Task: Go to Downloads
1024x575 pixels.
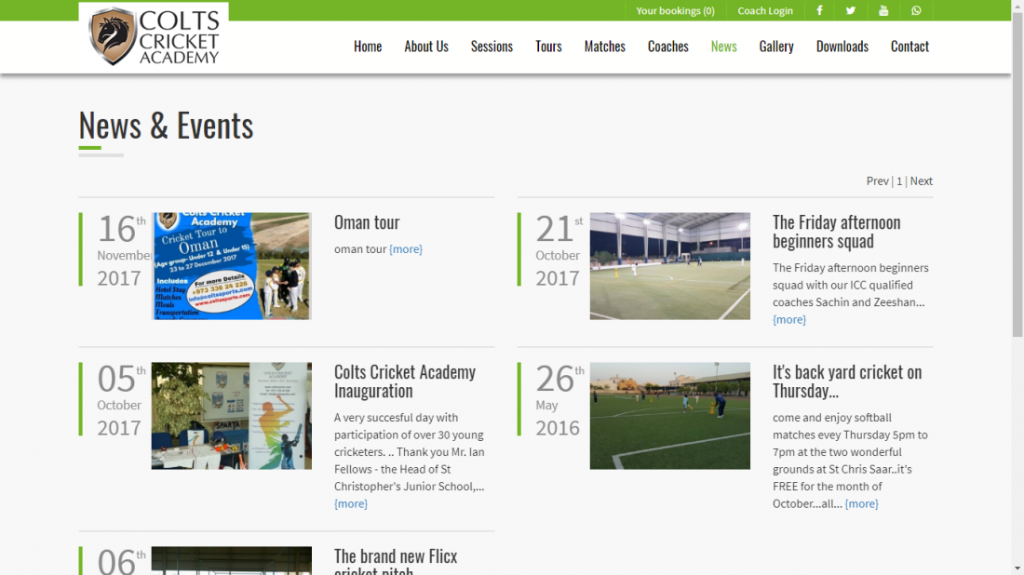Action: point(842,47)
